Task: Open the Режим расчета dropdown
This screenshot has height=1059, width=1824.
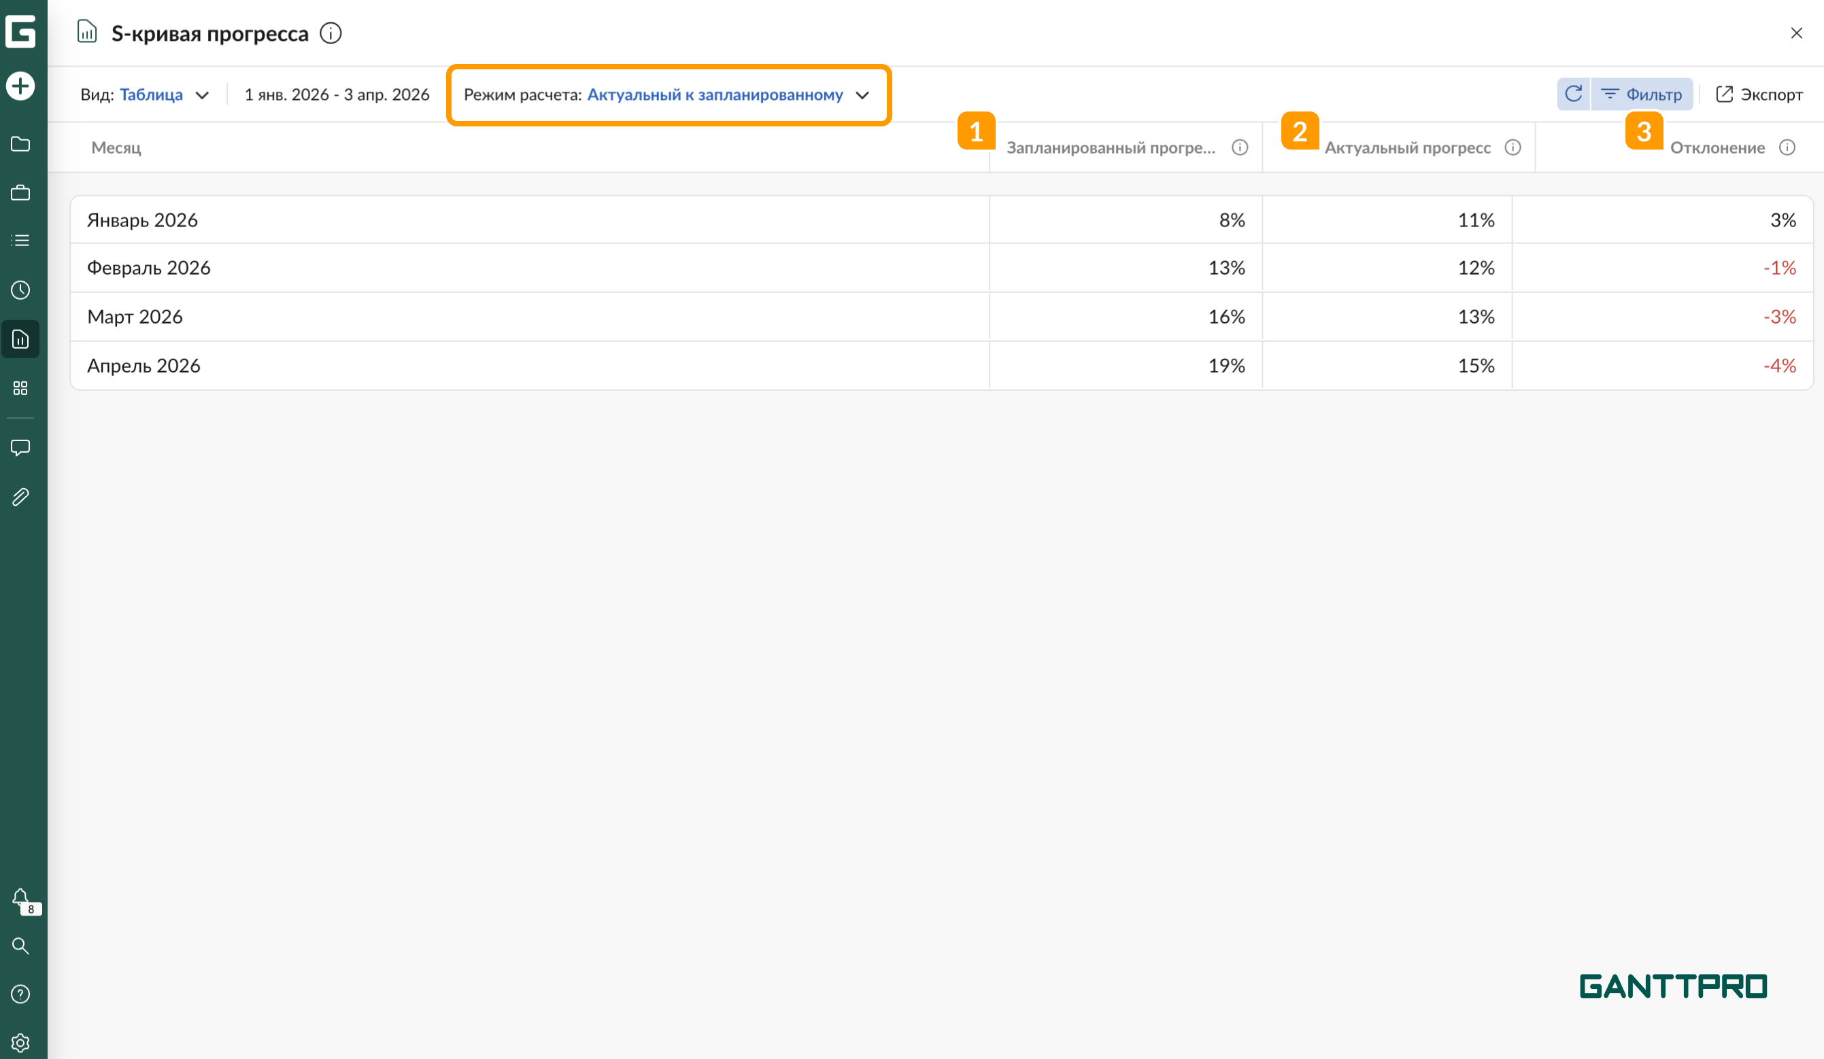Action: (666, 94)
